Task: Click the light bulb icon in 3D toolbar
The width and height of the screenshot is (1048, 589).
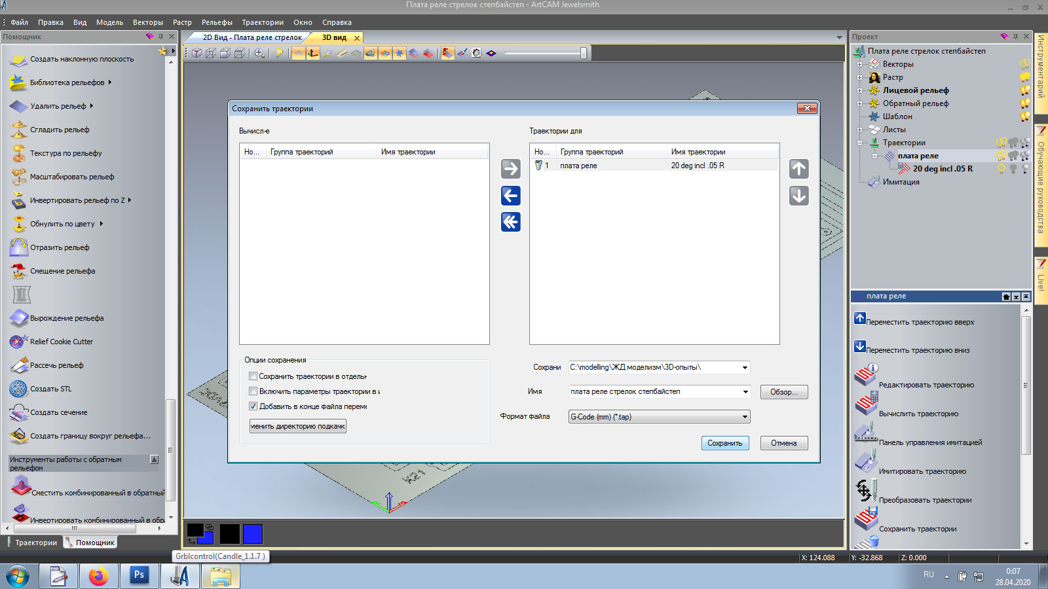Action: 279,53
